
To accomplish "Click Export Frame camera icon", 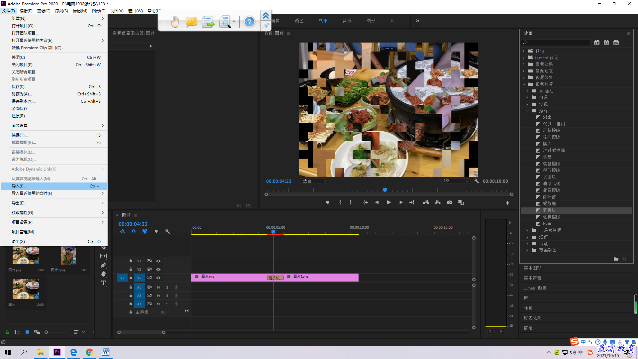I will pos(450,202).
